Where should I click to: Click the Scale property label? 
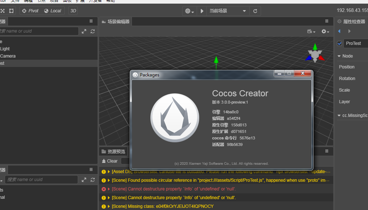344,90
